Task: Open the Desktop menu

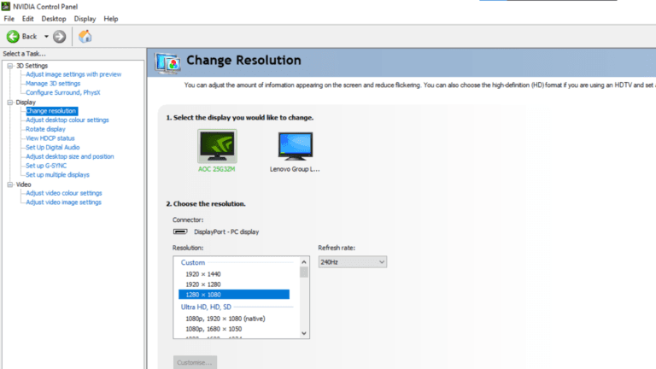Action: [x=54, y=19]
